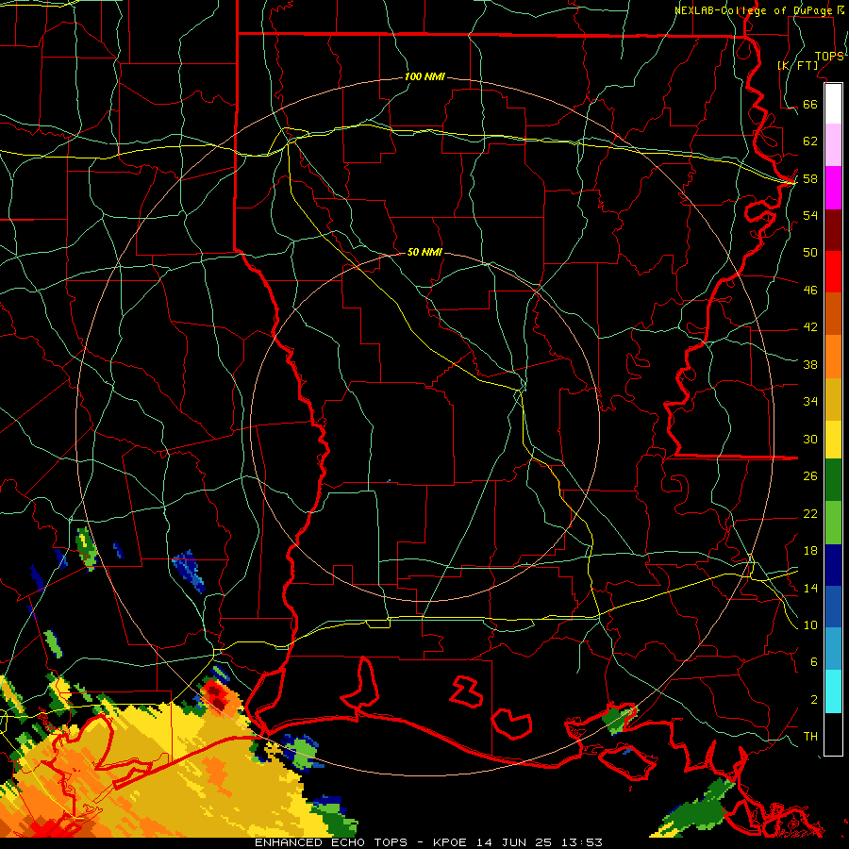Image resolution: width=849 pixels, height=849 pixels.
Task: Pick the dark orange legend swatch
Action: [x=833, y=313]
